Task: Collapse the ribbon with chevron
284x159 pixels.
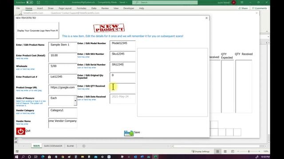Action: click(267, 31)
